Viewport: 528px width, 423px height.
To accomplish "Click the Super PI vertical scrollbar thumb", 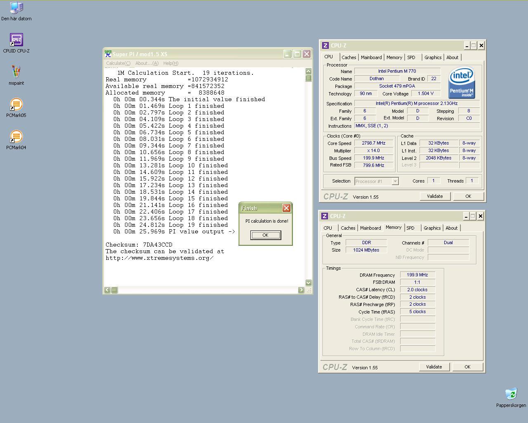I will pyautogui.click(x=308, y=78).
